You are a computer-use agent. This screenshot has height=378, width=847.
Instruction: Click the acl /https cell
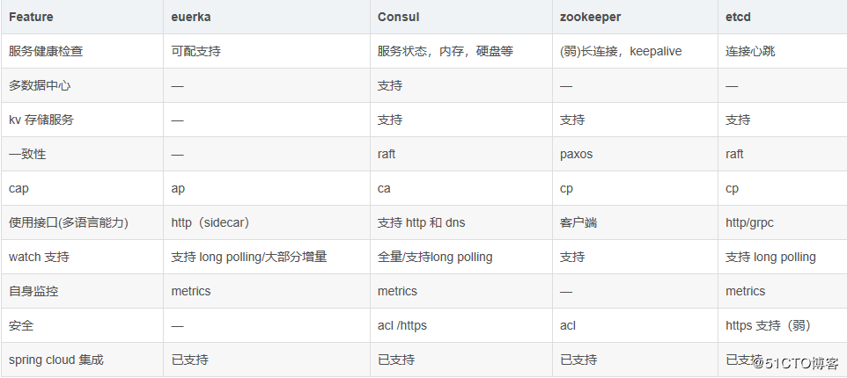point(401,325)
